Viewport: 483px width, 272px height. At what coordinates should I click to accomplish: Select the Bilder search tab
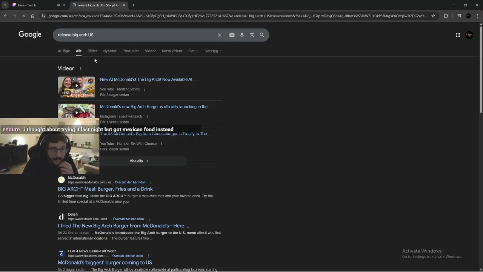tap(92, 51)
